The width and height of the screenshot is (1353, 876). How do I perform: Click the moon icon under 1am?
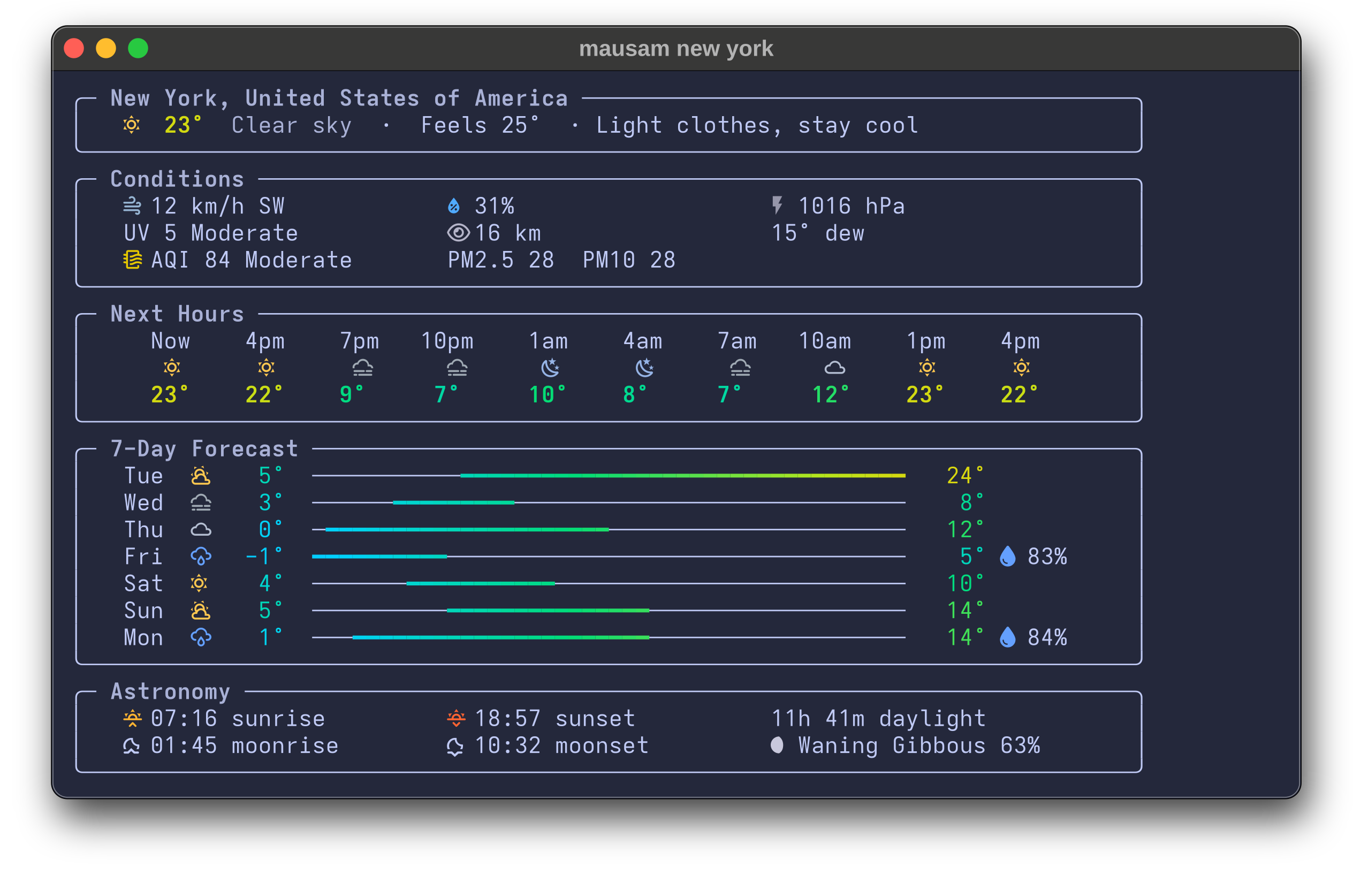tap(550, 368)
